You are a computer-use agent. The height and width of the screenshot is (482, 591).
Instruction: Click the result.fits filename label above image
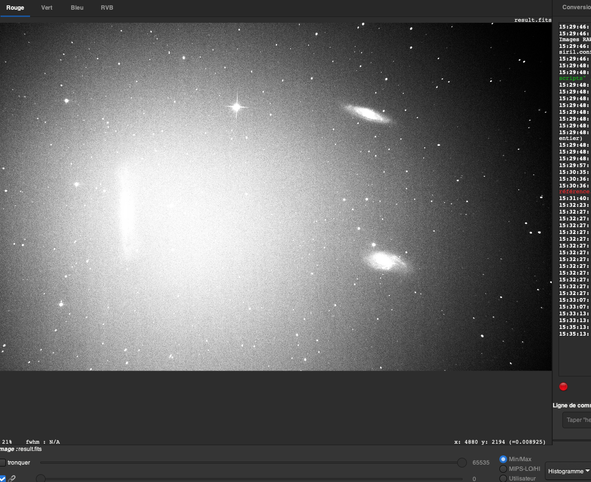tap(533, 20)
